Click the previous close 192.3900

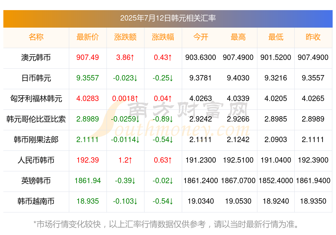coord(313,160)
